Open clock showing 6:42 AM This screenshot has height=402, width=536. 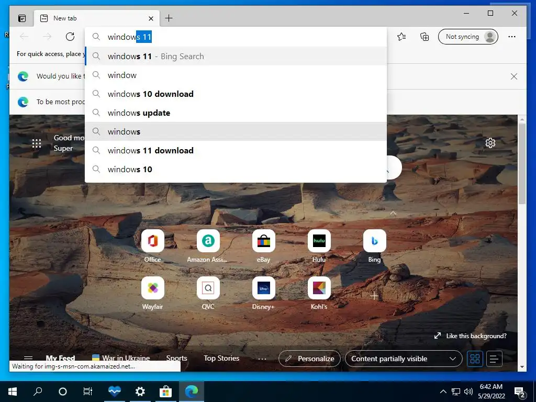tap(491, 392)
